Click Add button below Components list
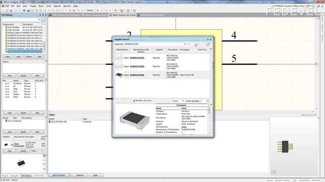 [18, 57]
